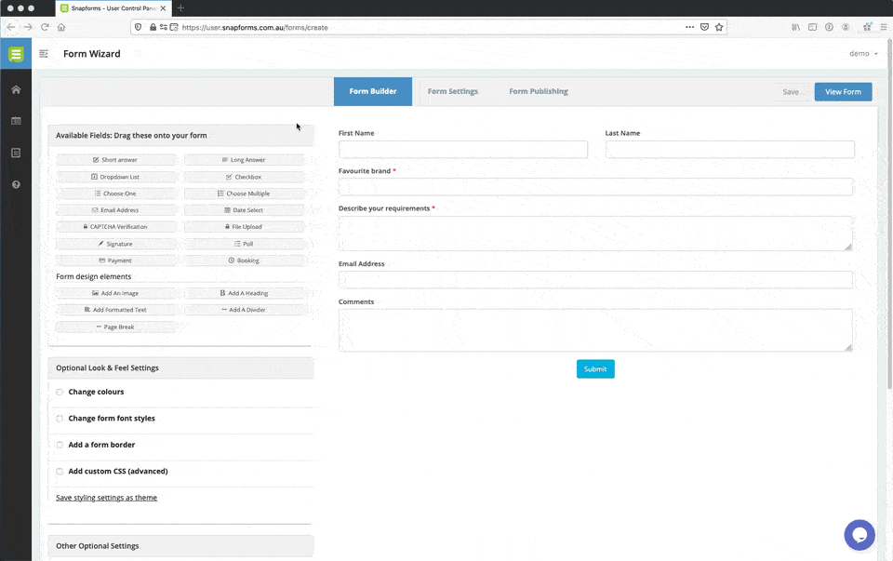Open the forms folder icon in sidebar
The height and width of the screenshot is (561, 893).
tap(16, 121)
